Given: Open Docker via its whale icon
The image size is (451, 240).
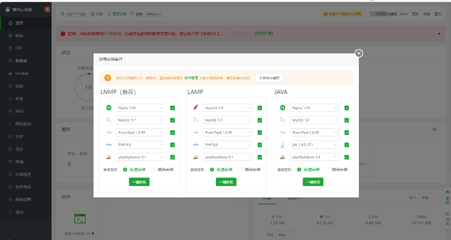Looking at the screenshot, I should [10, 73].
